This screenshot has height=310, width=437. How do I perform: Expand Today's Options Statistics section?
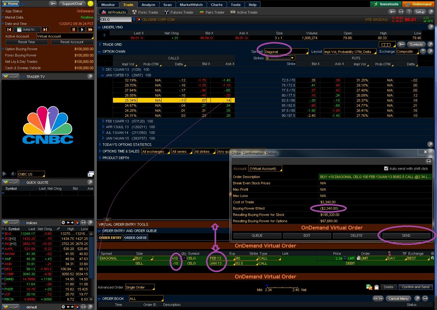coord(100,145)
